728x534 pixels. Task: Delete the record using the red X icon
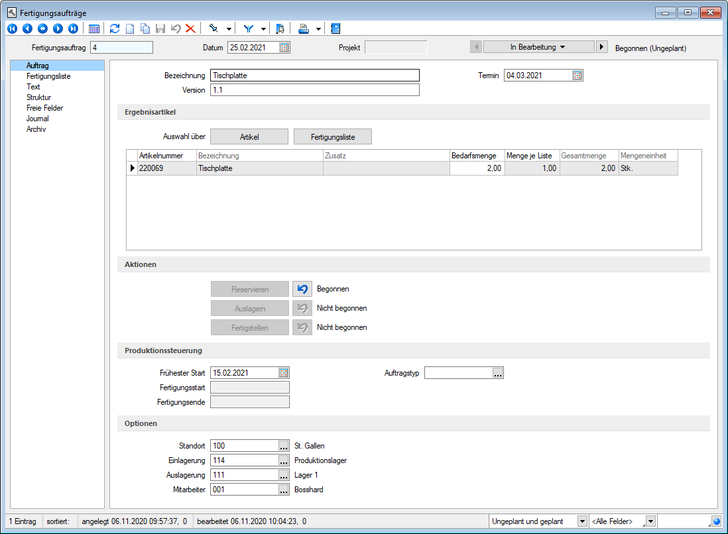(192, 28)
